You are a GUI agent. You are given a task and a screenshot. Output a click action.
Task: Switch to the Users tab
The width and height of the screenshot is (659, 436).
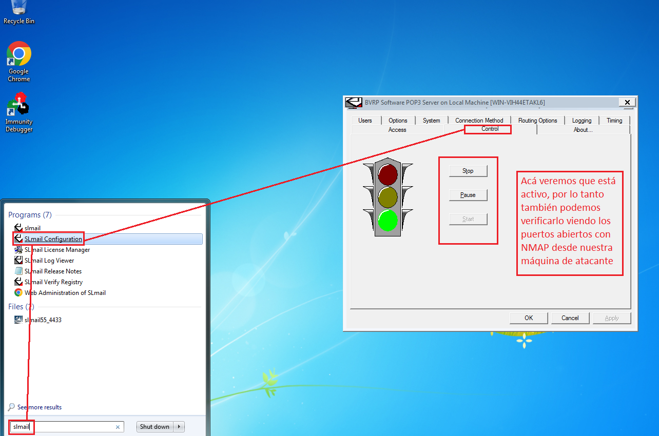point(365,121)
